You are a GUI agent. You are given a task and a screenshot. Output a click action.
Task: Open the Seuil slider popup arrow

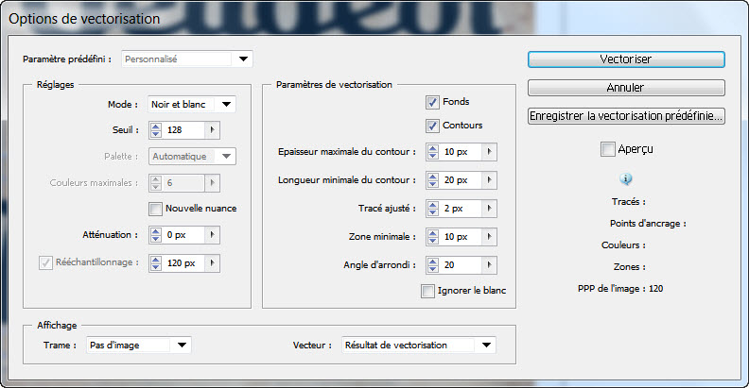coord(213,130)
